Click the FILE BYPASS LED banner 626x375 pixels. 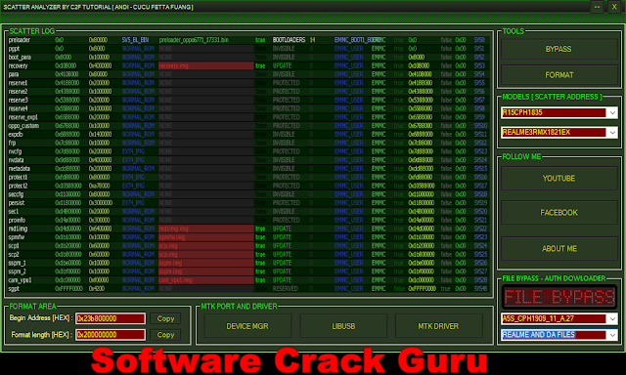pyautogui.click(x=559, y=297)
